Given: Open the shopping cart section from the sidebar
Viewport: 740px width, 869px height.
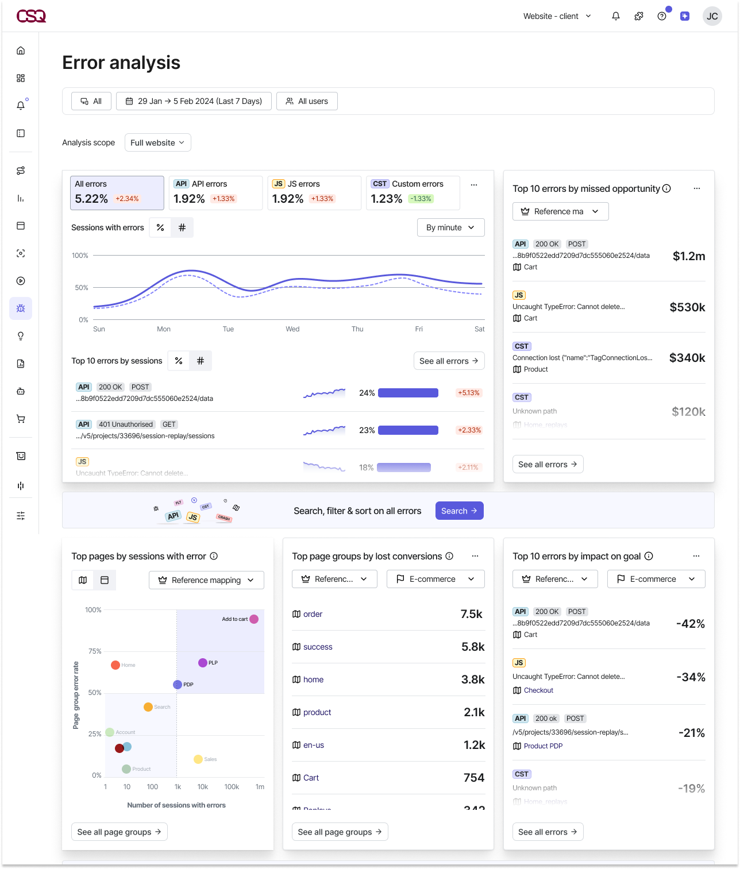Looking at the screenshot, I should point(21,419).
